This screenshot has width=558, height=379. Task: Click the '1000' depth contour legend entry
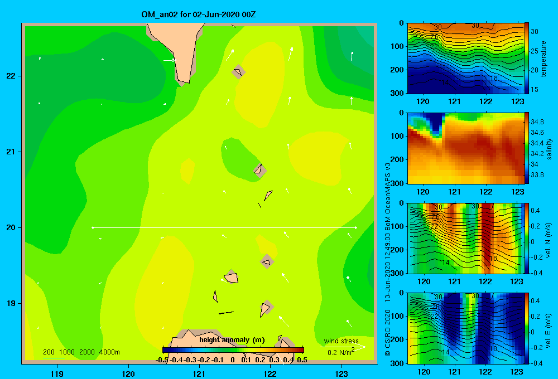[67, 352]
